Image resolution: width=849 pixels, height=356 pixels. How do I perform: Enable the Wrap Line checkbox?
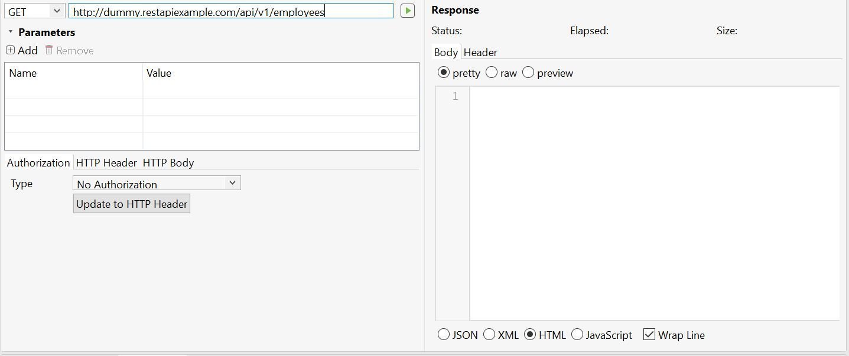[649, 334]
